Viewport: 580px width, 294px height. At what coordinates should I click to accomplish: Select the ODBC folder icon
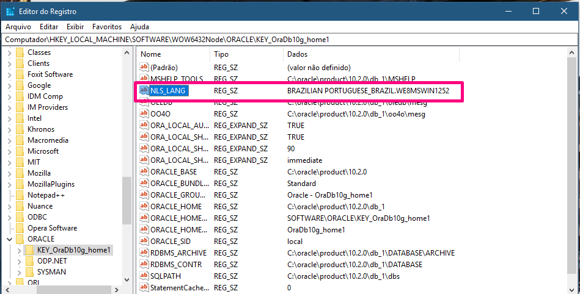[x=20, y=217]
